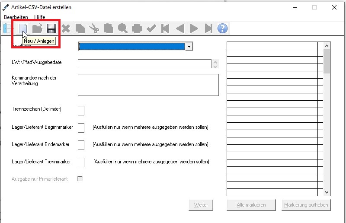Image resolution: width=346 pixels, height=223 pixels.
Task: Minimize the Artikel-CSV-Datei erstellen window
Action: click(295, 7)
